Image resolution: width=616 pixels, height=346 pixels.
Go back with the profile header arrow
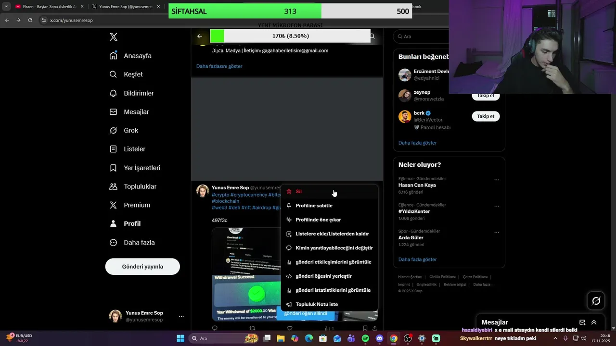coord(200,36)
